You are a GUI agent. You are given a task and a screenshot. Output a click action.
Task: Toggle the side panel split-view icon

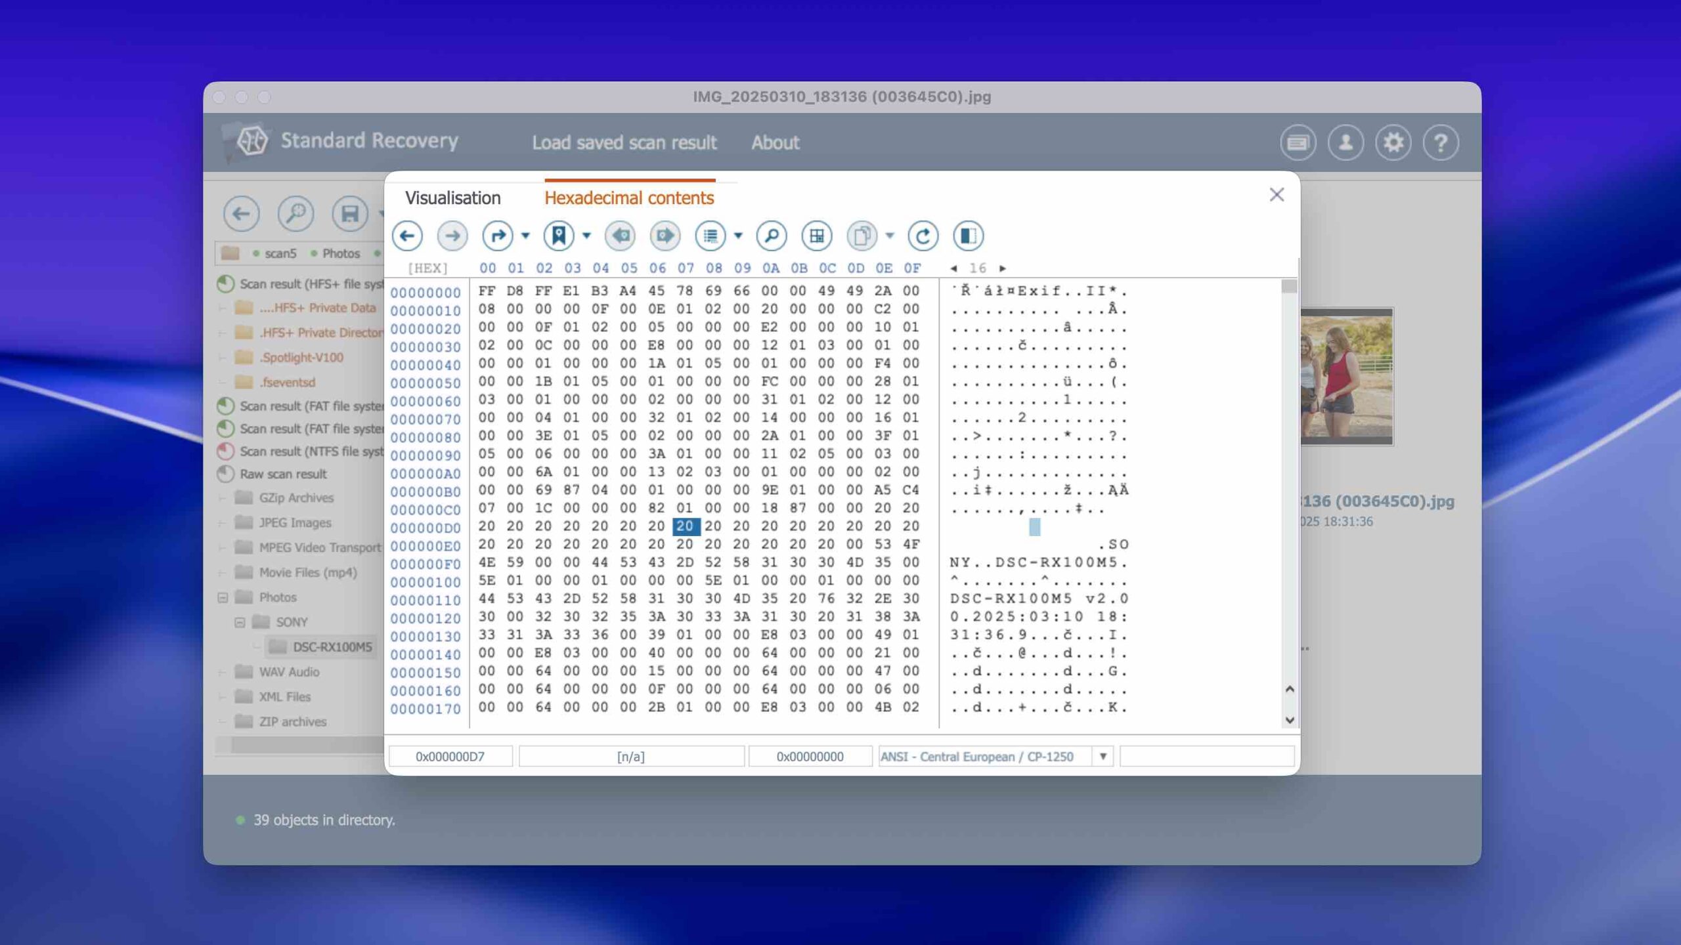(968, 236)
